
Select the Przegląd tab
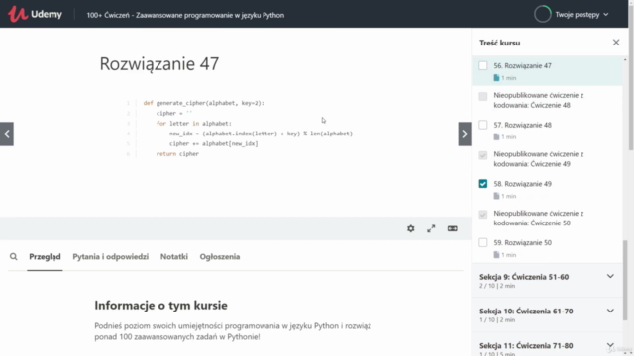coord(45,257)
